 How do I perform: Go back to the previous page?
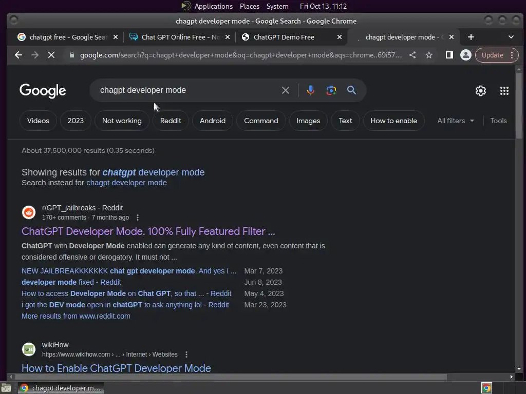tap(18, 55)
